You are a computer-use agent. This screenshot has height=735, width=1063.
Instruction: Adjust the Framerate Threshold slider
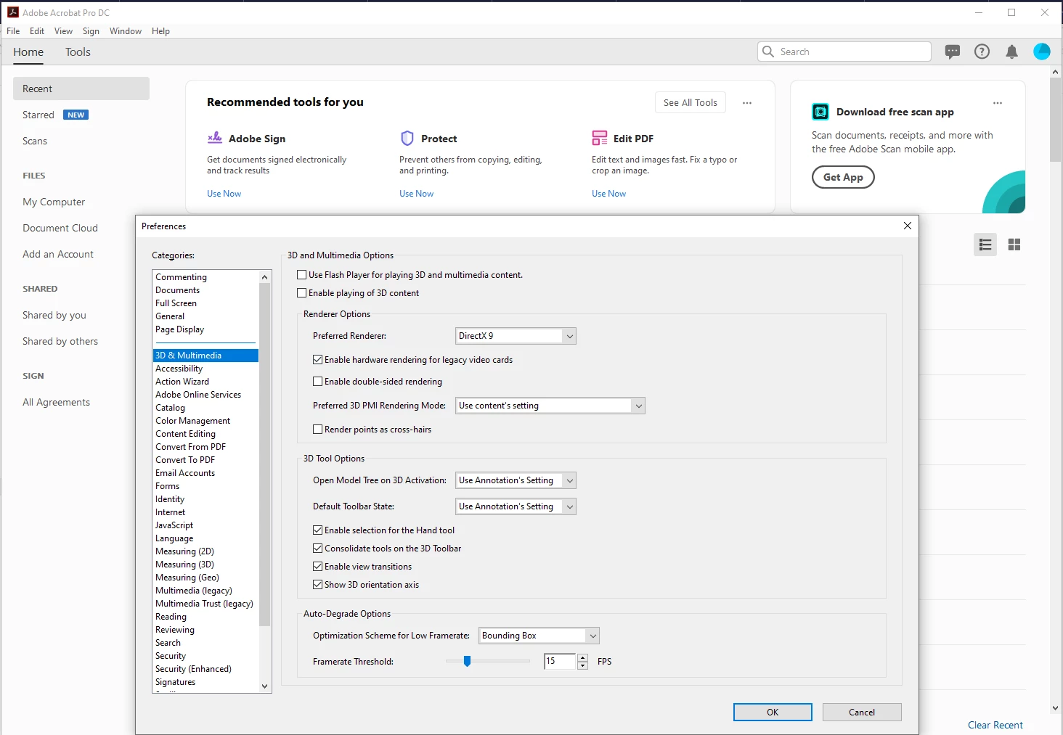pos(468,661)
